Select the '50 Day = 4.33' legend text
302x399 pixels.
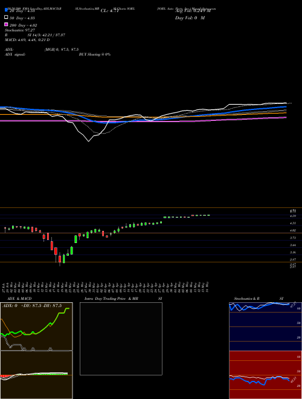[x=22, y=18]
